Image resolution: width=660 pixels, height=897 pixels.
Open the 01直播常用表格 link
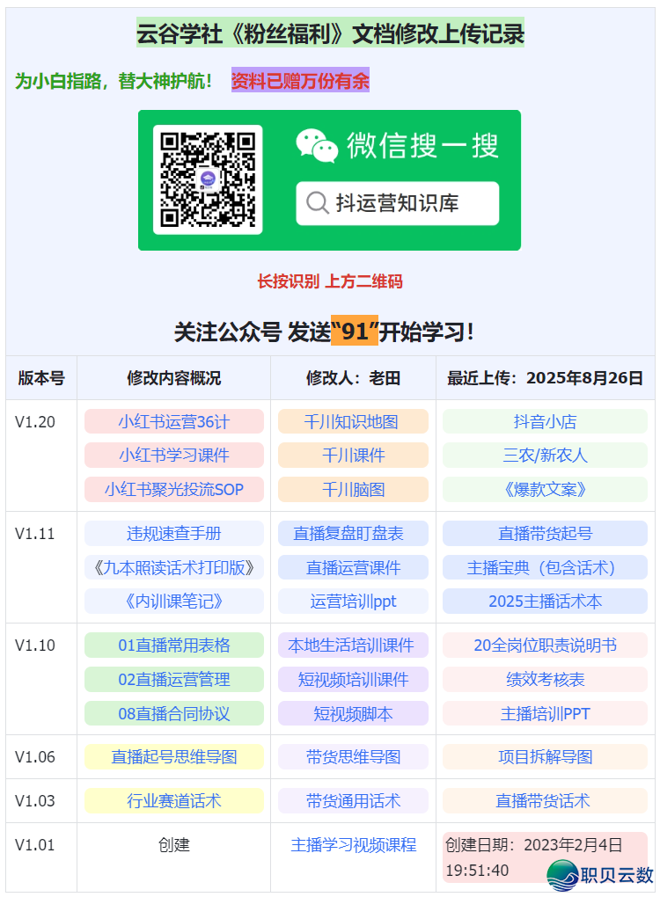tap(174, 645)
